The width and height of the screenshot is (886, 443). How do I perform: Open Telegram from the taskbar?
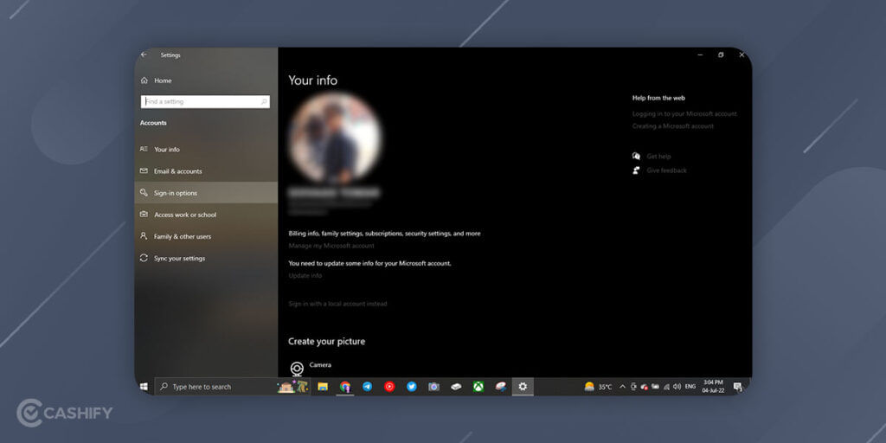tap(367, 387)
